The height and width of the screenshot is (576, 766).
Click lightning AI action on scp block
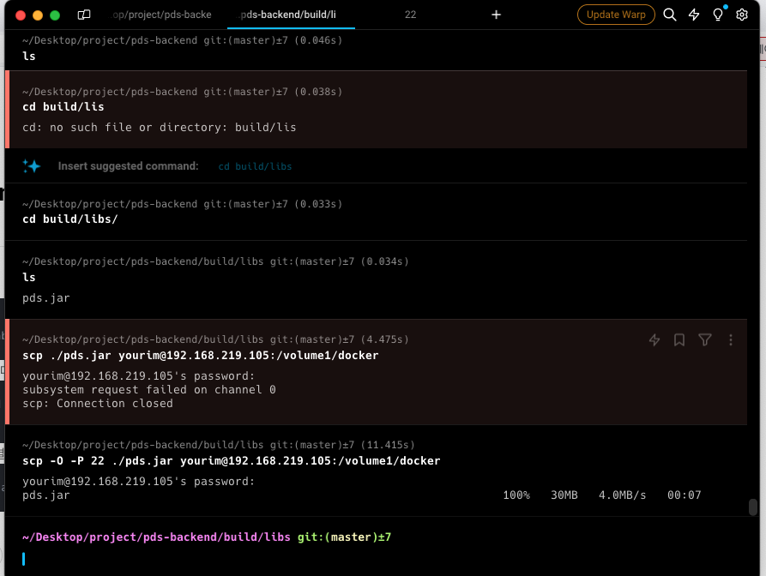point(654,339)
